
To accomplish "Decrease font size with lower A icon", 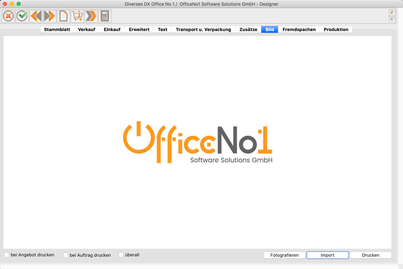I will pyautogui.click(x=392, y=19).
